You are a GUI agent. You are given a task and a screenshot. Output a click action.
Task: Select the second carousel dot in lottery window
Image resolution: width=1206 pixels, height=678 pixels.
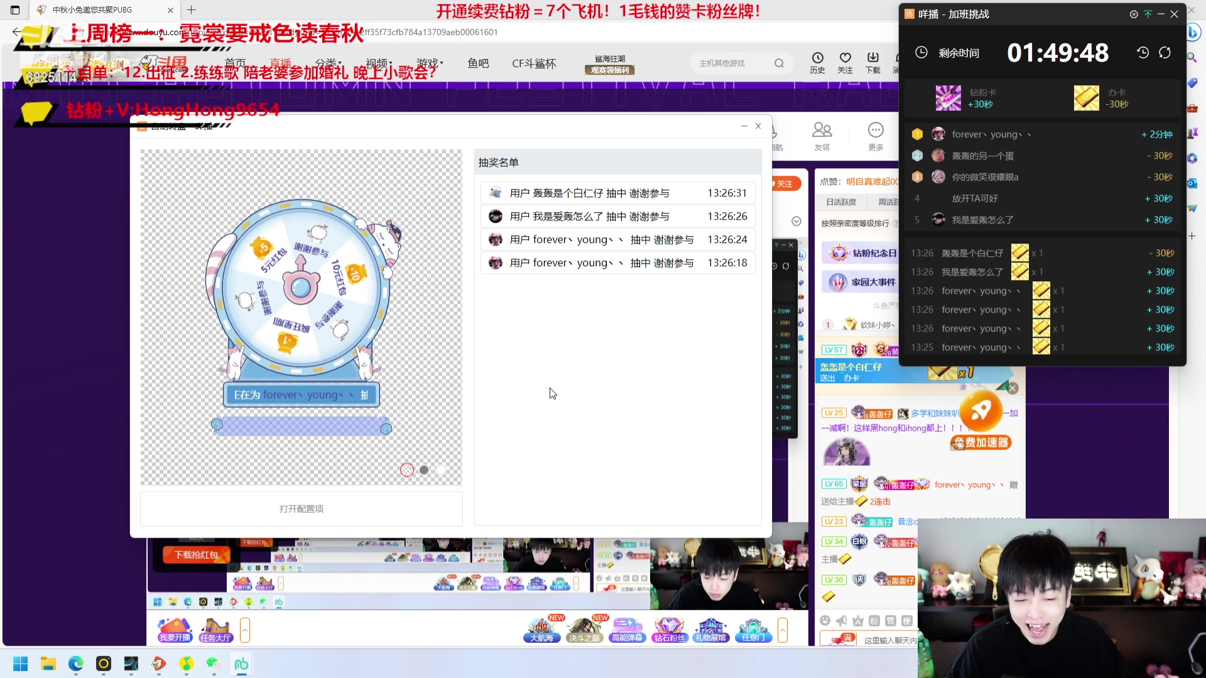click(425, 470)
